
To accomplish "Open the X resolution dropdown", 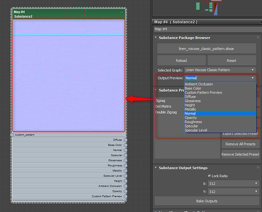I will [233, 183].
